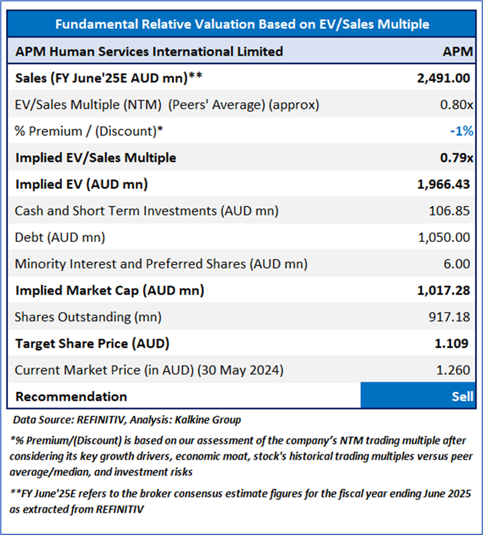
Task: Click the 0.79x implied multiple value
Action: 457,158
